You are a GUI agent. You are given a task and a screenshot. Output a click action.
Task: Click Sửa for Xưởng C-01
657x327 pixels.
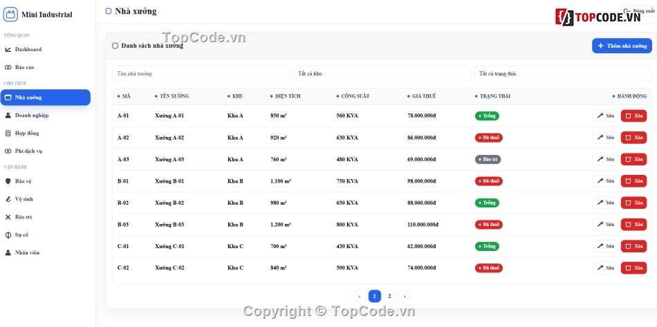click(605, 246)
